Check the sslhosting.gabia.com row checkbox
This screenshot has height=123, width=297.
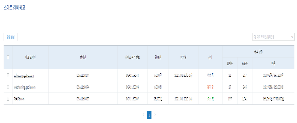click(x=8, y=75)
